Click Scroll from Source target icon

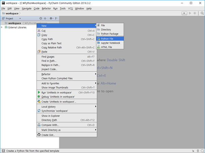(x=41, y=18)
